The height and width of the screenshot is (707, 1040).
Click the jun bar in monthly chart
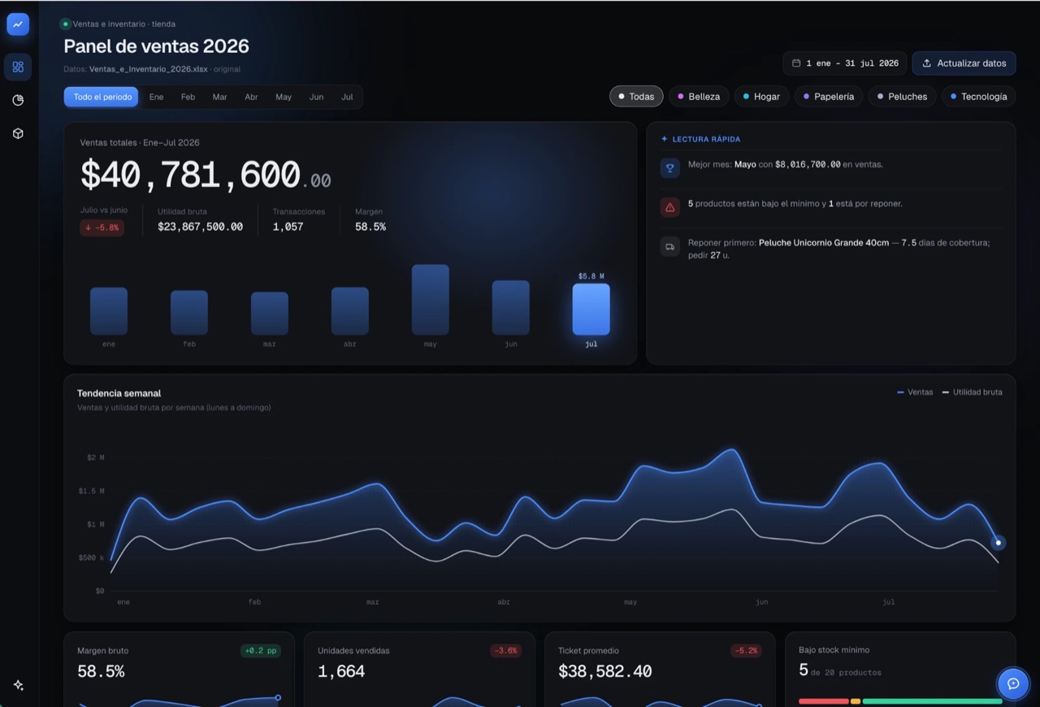pos(511,308)
